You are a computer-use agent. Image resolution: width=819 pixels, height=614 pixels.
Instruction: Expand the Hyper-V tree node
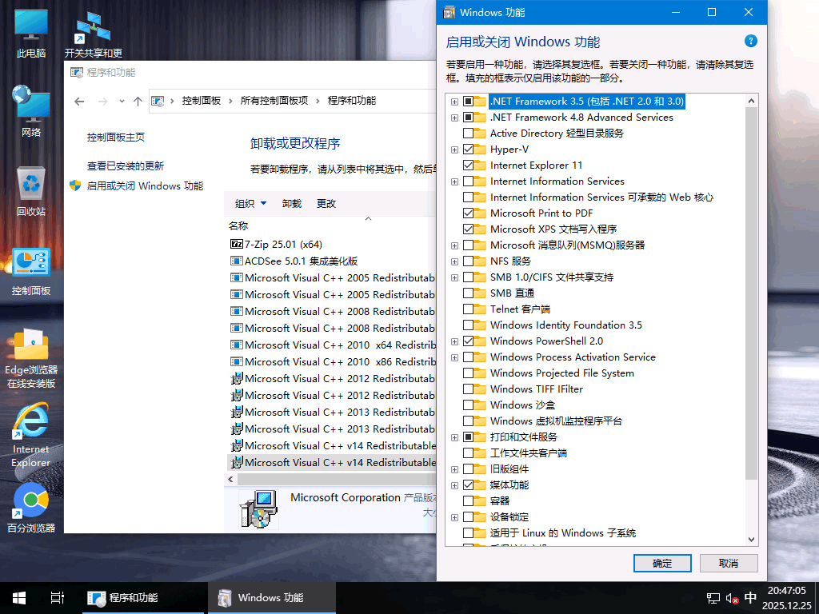click(x=454, y=150)
